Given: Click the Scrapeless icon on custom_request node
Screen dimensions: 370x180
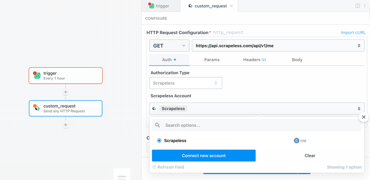Looking at the screenshot, I should coord(37,108).
